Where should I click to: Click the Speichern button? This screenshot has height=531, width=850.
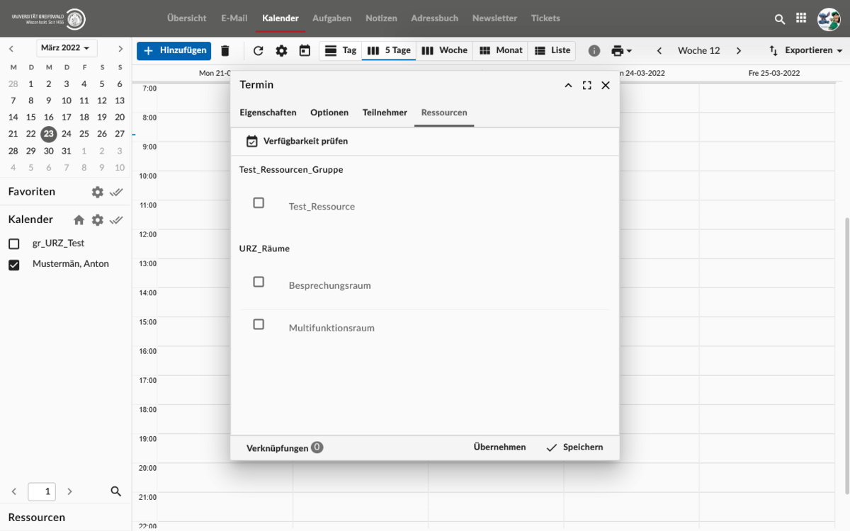tap(574, 447)
